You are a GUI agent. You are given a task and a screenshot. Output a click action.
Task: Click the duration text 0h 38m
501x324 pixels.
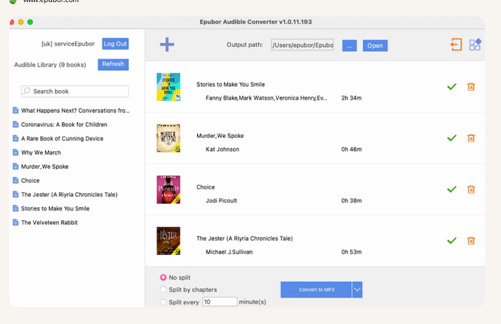tap(351, 201)
